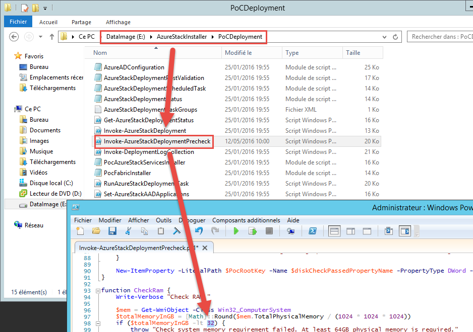473x332 pixels.
Task: Show script pane on the right layout
Action: click(x=350, y=231)
